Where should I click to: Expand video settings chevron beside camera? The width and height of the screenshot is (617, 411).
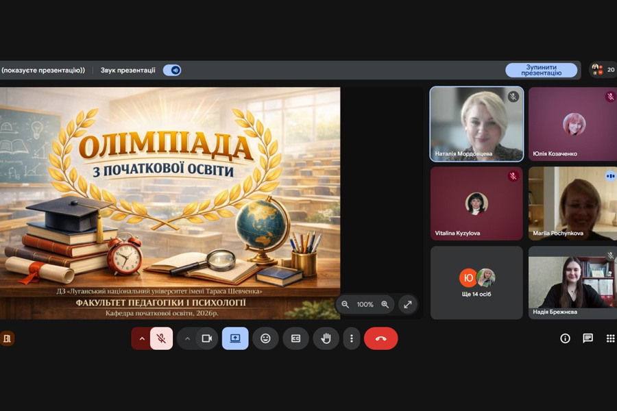[187, 338]
